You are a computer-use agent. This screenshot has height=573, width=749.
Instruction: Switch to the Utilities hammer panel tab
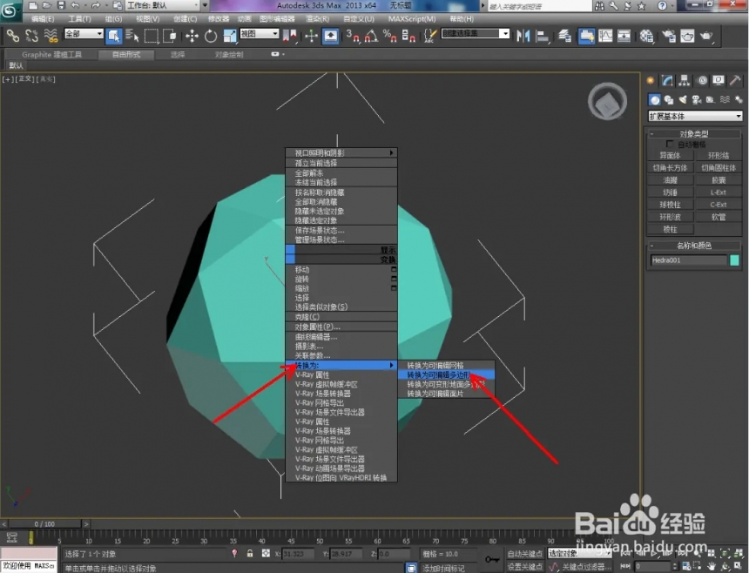coord(736,81)
